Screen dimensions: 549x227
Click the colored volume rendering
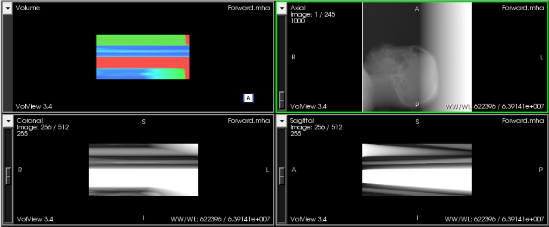[x=143, y=57]
